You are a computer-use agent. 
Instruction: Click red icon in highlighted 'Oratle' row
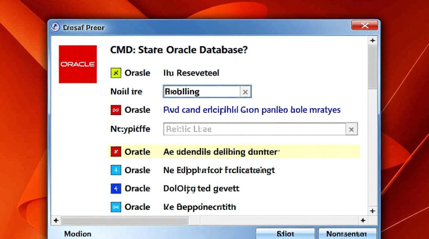[116, 152]
